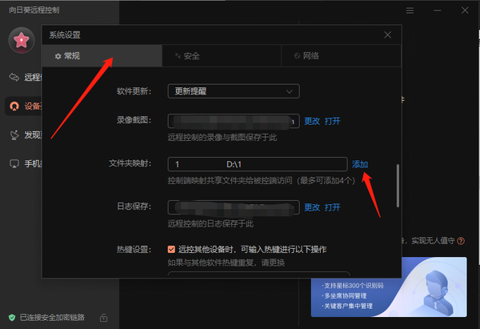Select the orange device list sidebar icon
480x329 pixels.
click(14, 106)
